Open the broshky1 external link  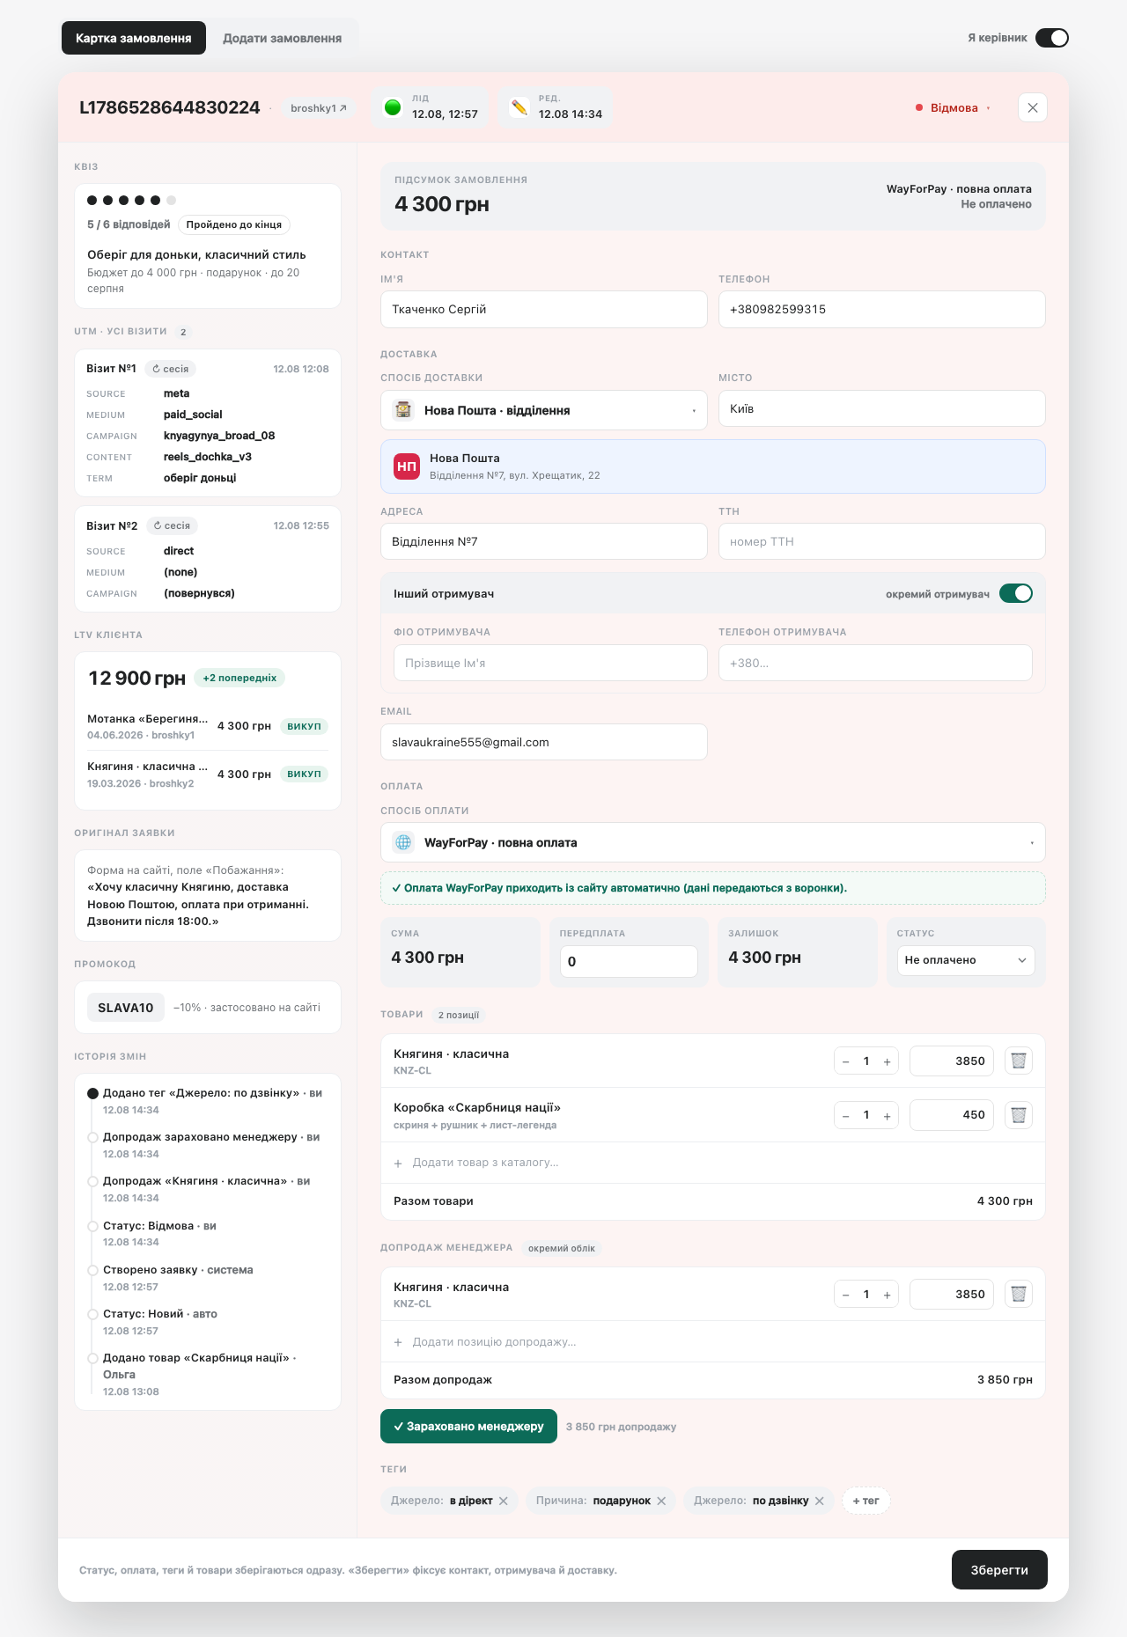pyautogui.click(x=319, y=108)
